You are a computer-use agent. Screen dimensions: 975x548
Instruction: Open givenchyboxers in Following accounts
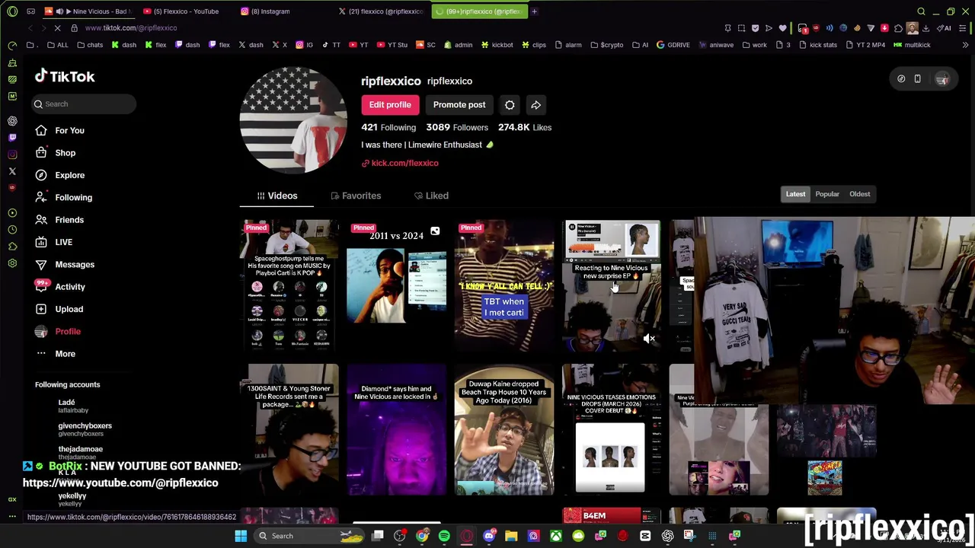coord(85,429)
